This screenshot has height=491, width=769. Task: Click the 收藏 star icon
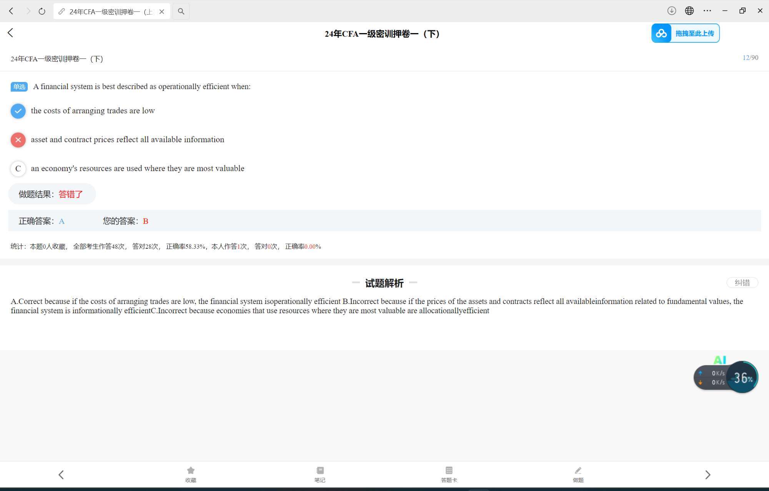(191, 474)
